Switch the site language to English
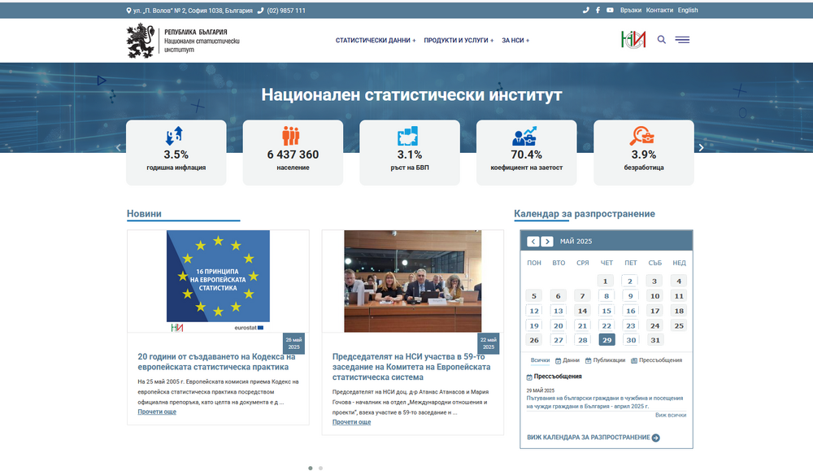 [x=688, y=10]
